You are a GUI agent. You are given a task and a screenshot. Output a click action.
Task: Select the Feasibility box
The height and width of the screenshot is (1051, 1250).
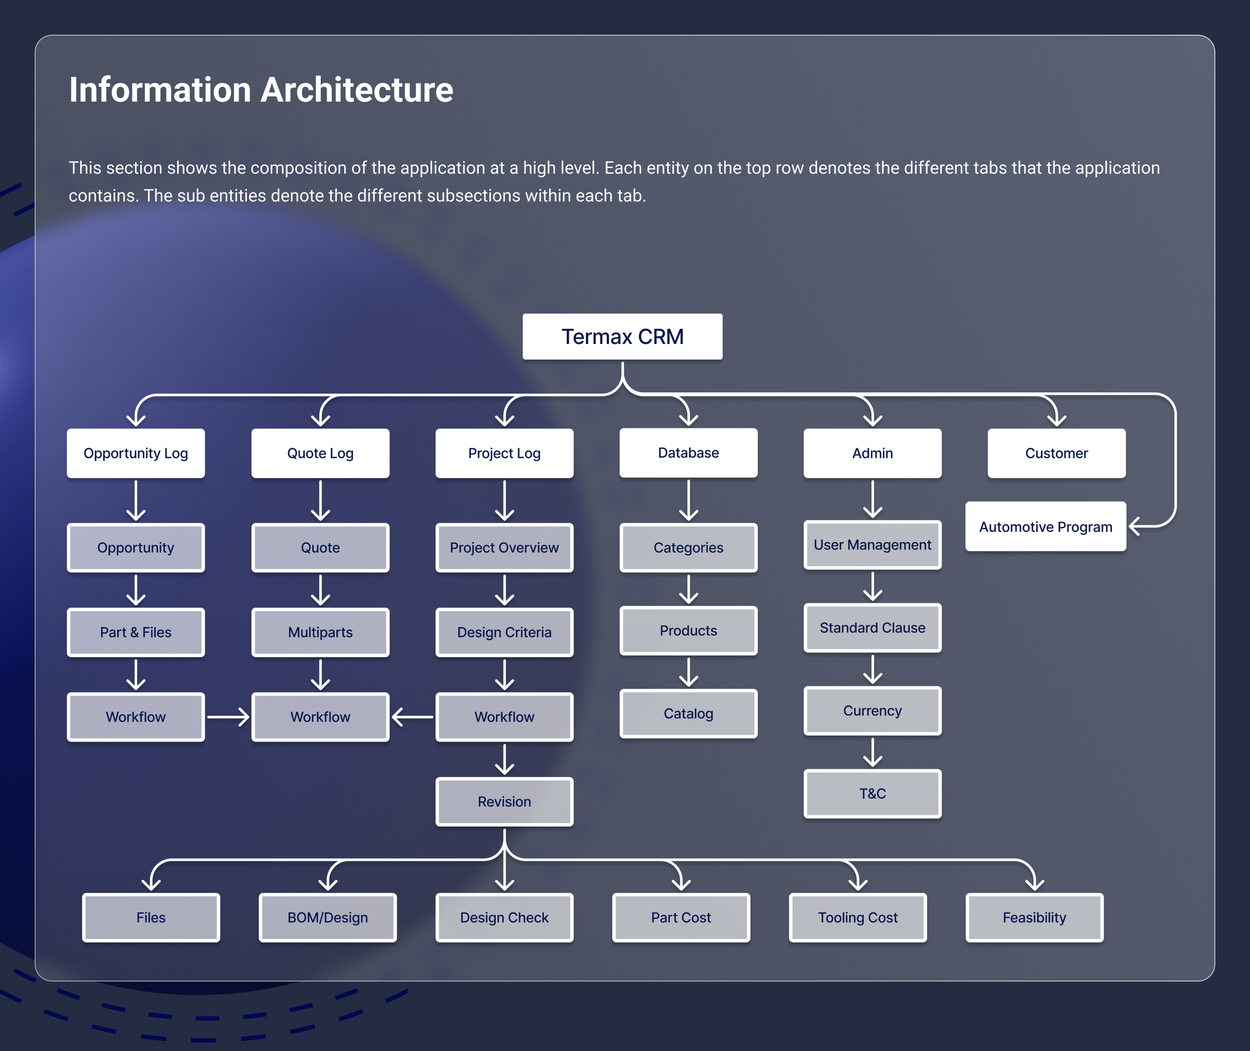[x=1034, y=918]
